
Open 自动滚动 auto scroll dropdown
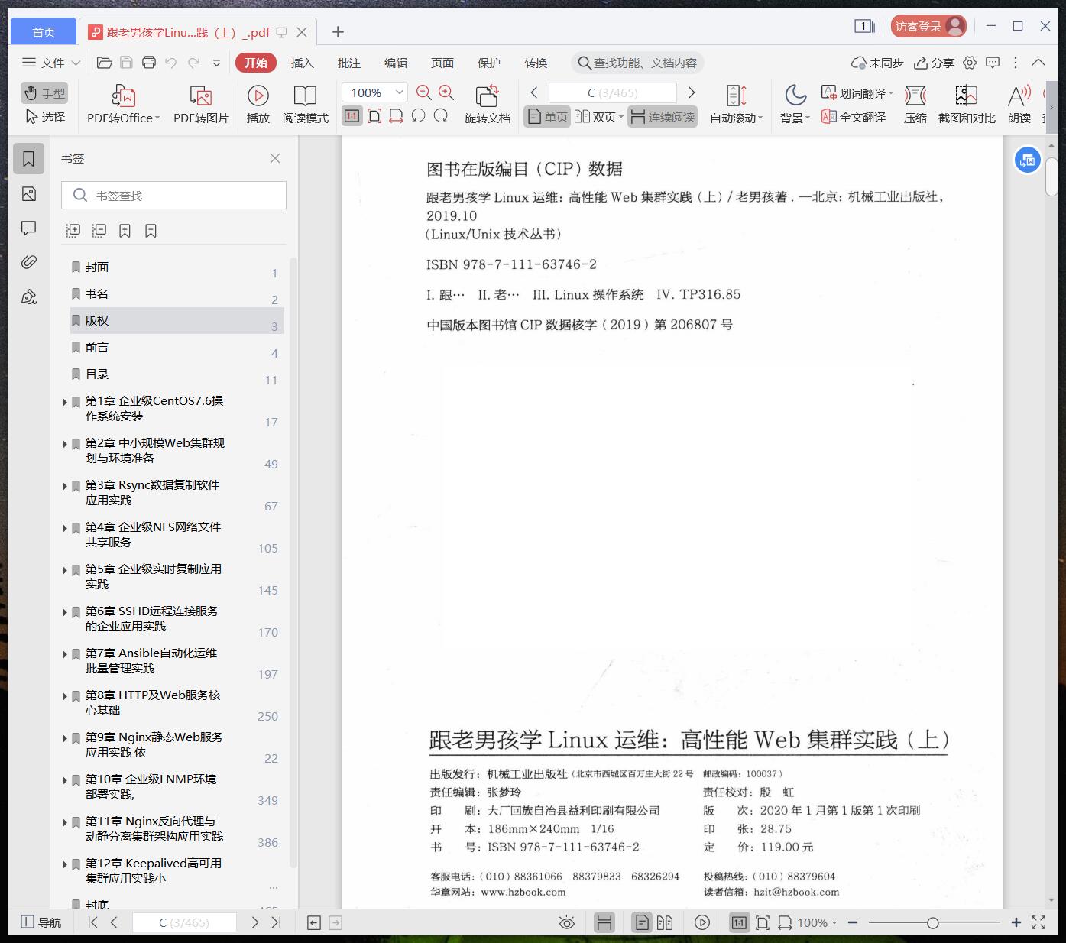coord(736,104)
